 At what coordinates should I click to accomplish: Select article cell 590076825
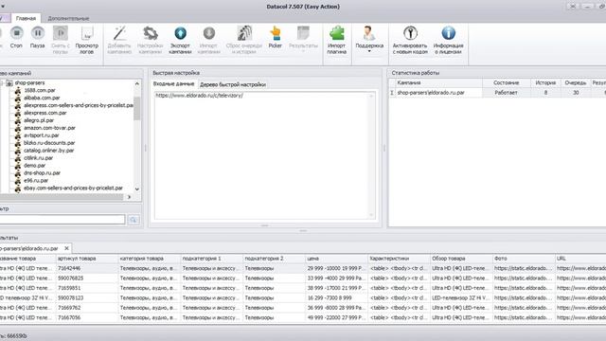(86, 278)
